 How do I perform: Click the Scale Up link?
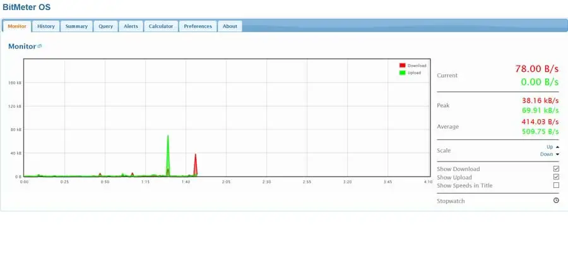550,147
